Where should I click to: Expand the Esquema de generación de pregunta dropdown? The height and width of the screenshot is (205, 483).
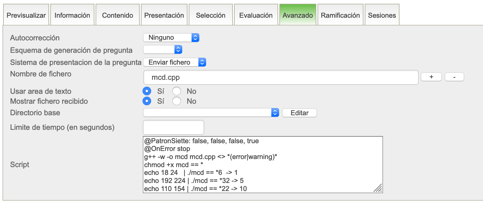(163, 50)
